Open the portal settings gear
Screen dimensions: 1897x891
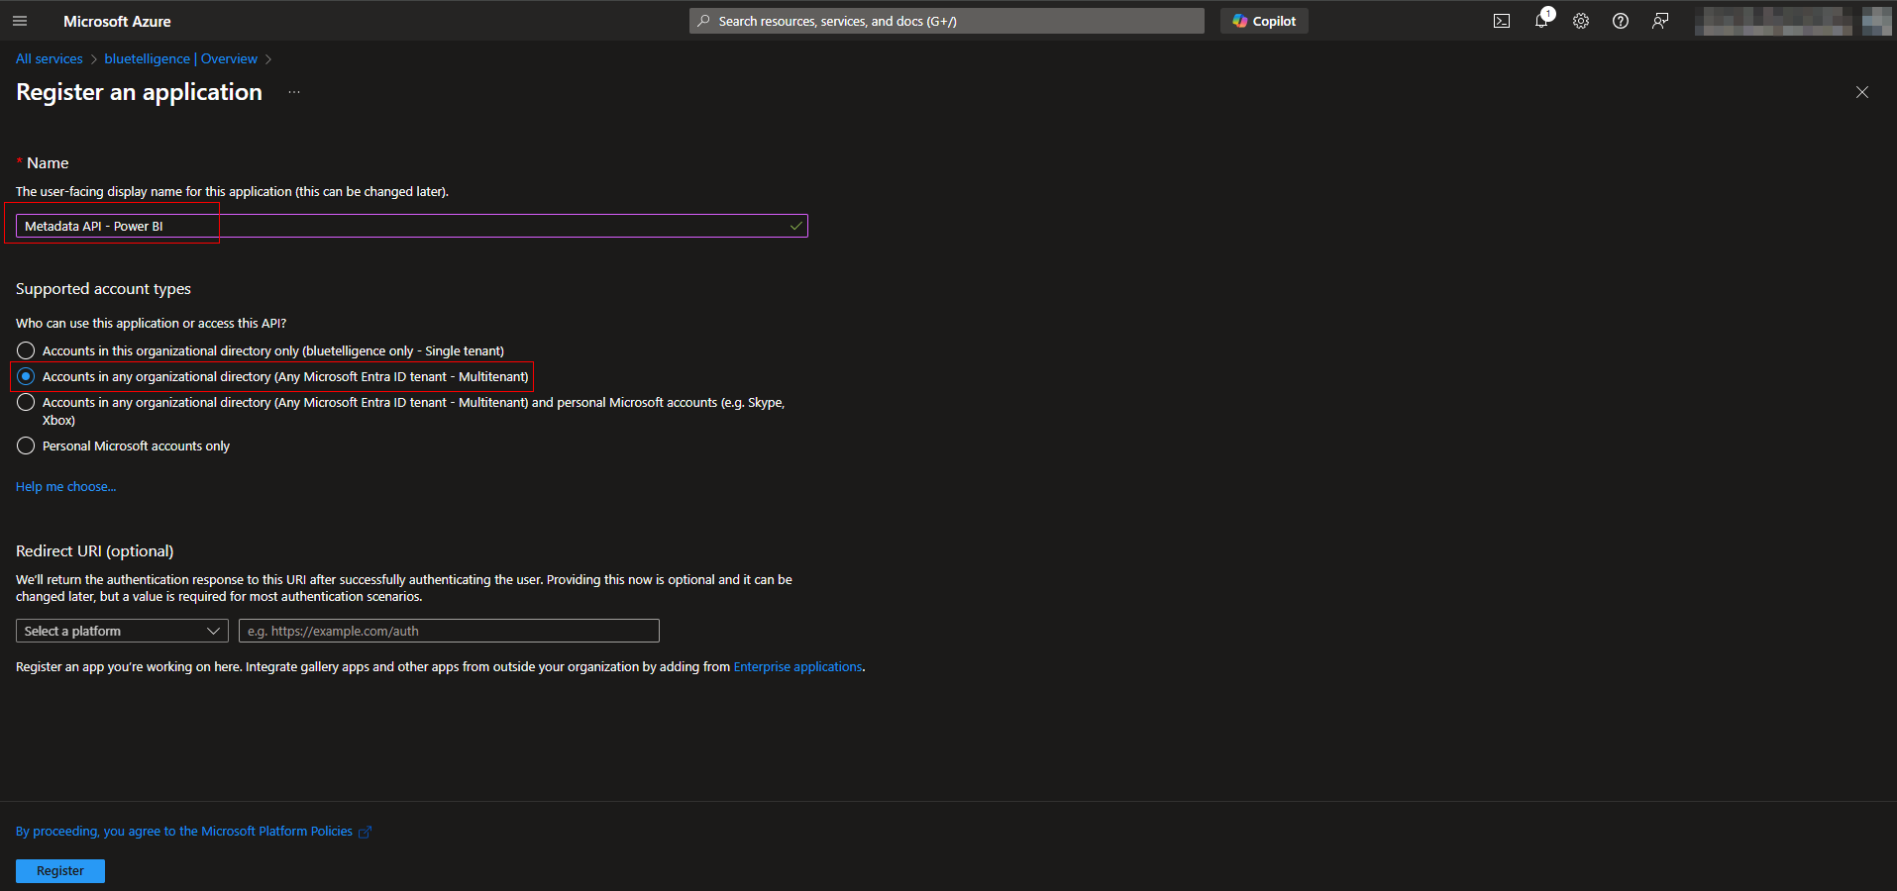pos(1581,21)
